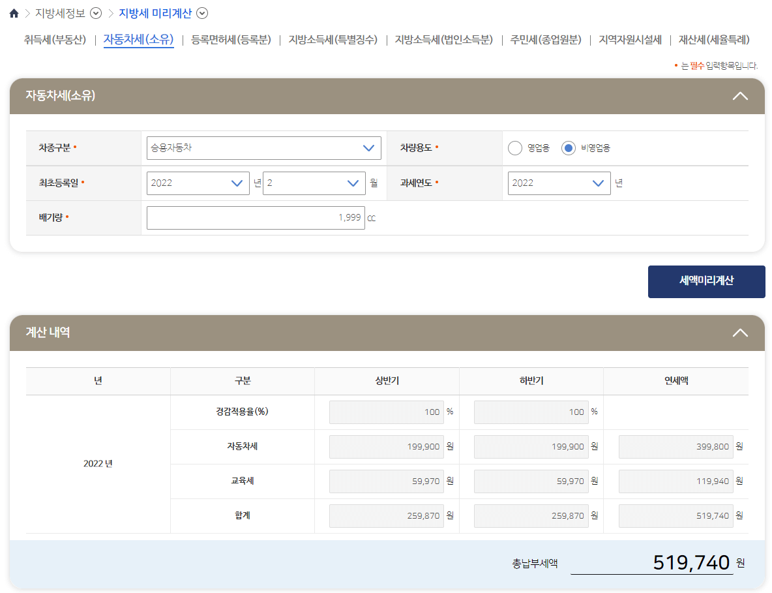The width and height of the screenshot is (772, 593).
Task: Expand 지방세정보 breadcrumb dropdown circle
Action: click(x=96, y=13)
